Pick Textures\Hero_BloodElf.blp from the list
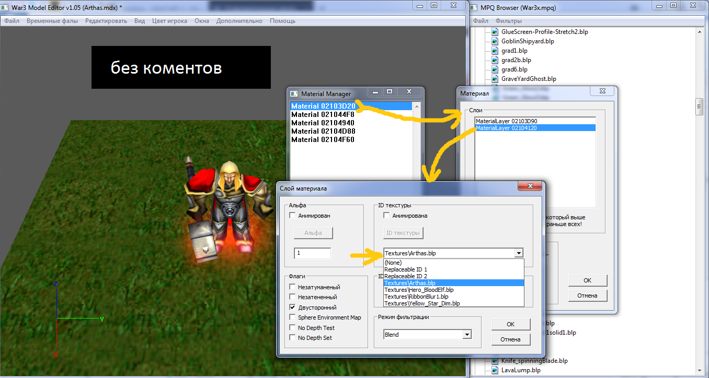 [x=453, y=290]
